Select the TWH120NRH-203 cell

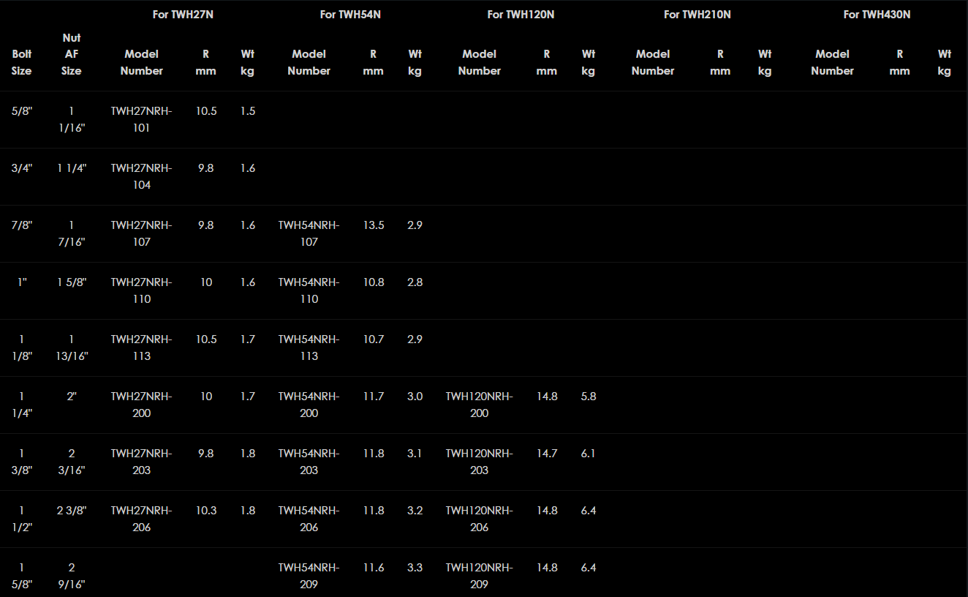[x=479, y=462]
